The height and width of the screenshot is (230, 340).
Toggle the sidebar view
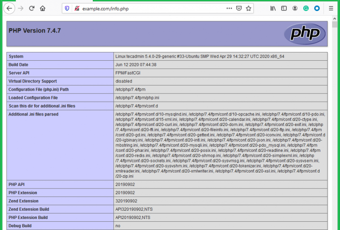click(x=284, y=8)
